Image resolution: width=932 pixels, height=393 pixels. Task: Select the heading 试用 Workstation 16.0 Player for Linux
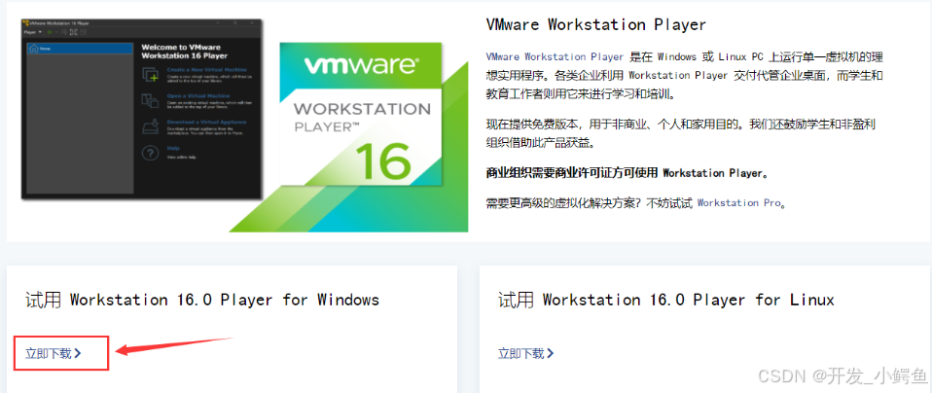coord(665,300)
